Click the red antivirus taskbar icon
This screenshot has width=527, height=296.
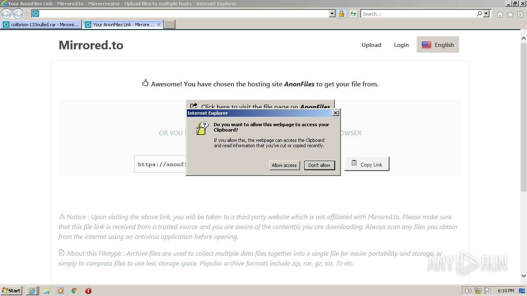88,291
